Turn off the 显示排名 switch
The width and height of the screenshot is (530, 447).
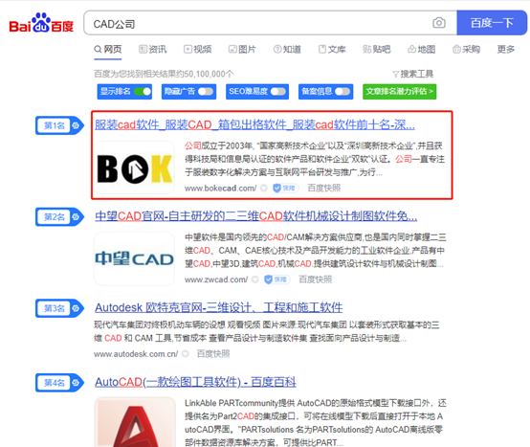tap(143, 91)
